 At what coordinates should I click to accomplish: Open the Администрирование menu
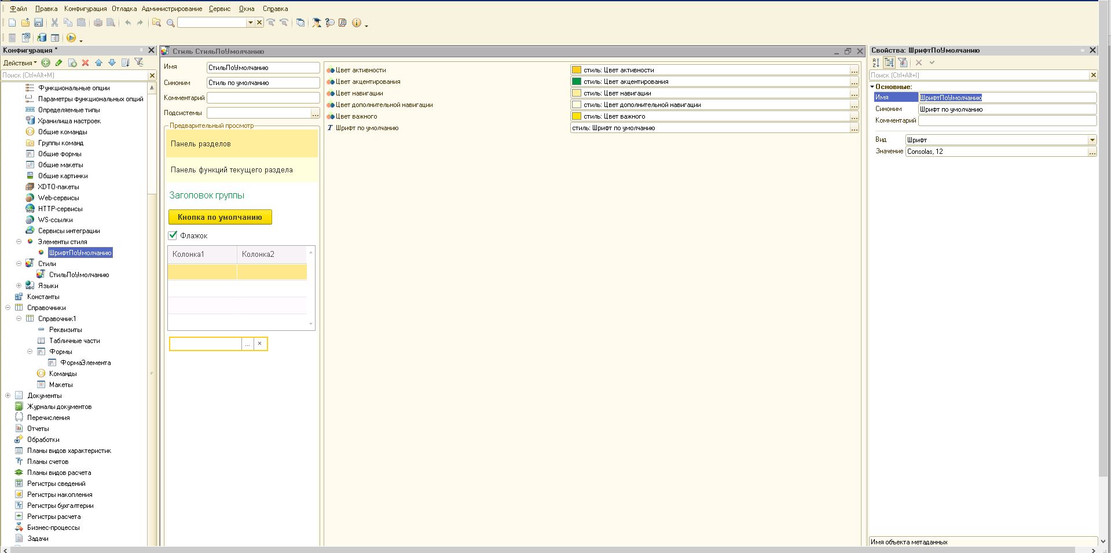[171, 9]
